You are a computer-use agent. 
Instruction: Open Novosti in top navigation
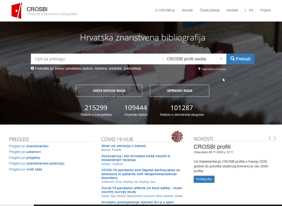tap(187, 10)
